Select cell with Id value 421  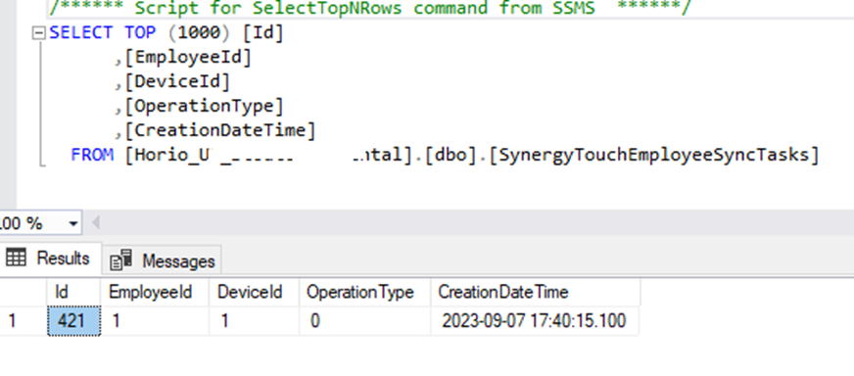[x=73, y=320]
